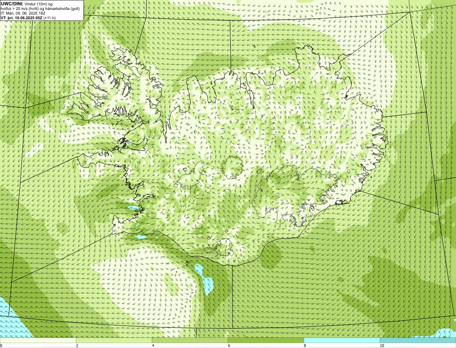Click the "hviður > 25 m/s (hvítt)" legend line
The image size is (456, 348).
click(40, 8)
